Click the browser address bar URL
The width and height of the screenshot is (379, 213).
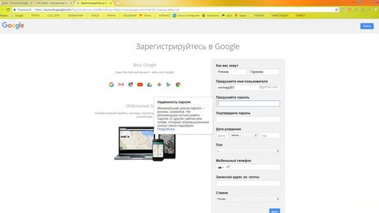(x=107, y=9)
